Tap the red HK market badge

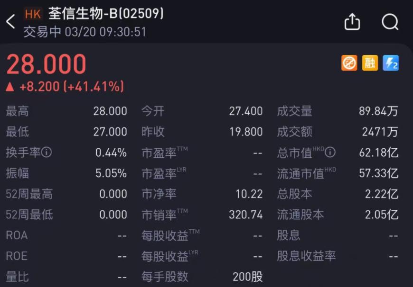point(33,14)
